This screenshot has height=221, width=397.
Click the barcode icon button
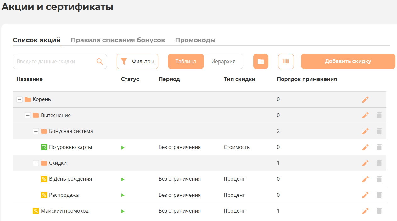[286, 61]
